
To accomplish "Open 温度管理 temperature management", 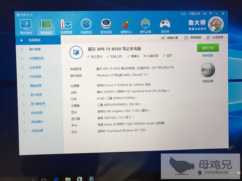I will 66,27.
